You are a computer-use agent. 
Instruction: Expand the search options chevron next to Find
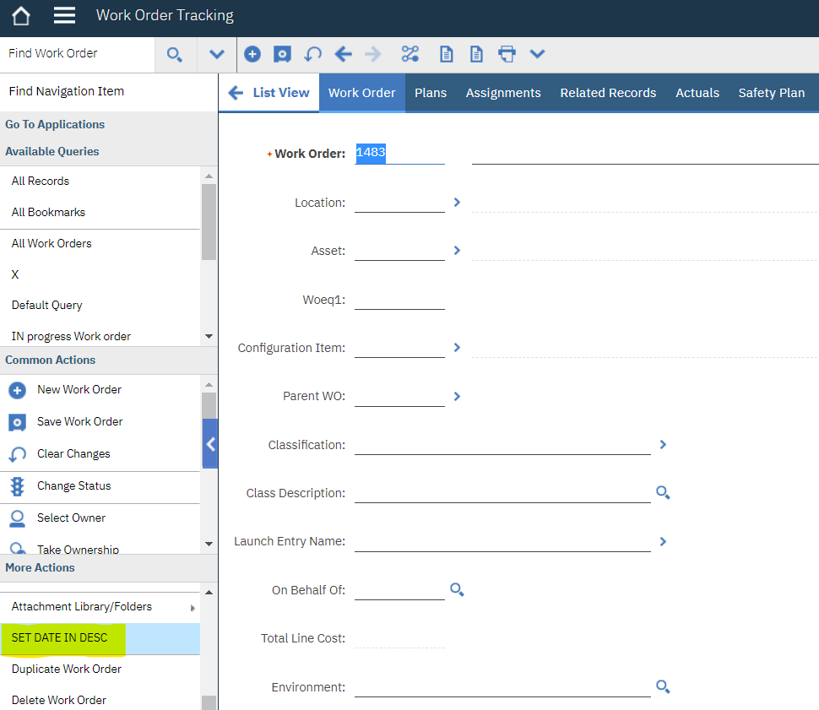[217, 53]
